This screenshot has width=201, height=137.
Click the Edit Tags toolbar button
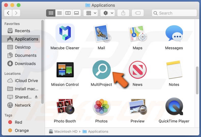click(138, 13)
